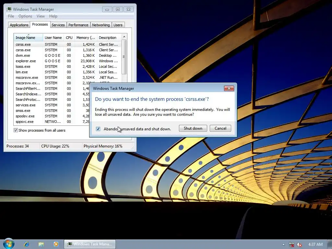Uncheck 'Show processes from all users'

pyautogui.click(x=16, y=130)
